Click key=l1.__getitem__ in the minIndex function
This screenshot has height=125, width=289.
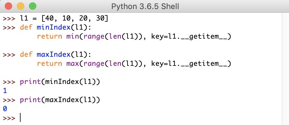(x=190, y=37)
